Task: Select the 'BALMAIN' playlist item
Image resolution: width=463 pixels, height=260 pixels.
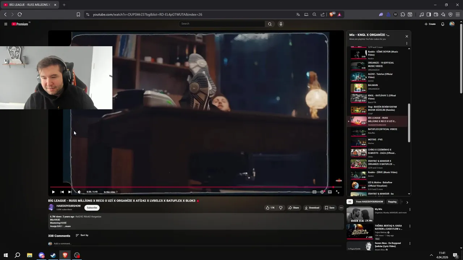Action: 377,88
